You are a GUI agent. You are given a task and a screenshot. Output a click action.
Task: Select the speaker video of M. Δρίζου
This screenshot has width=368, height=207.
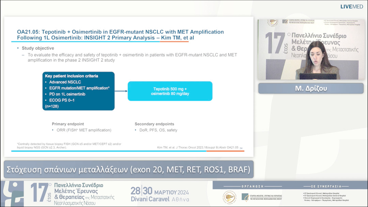pos(311,49)
